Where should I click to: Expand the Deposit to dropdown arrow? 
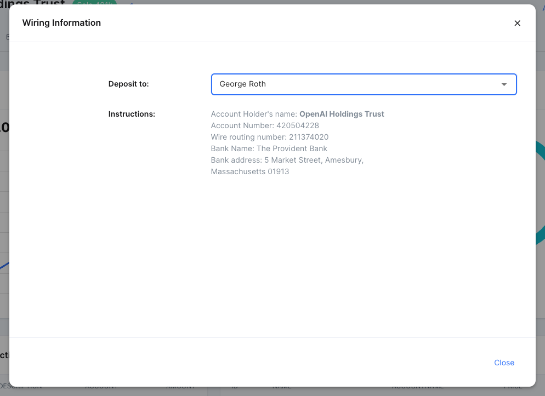[x=504, y=84]
